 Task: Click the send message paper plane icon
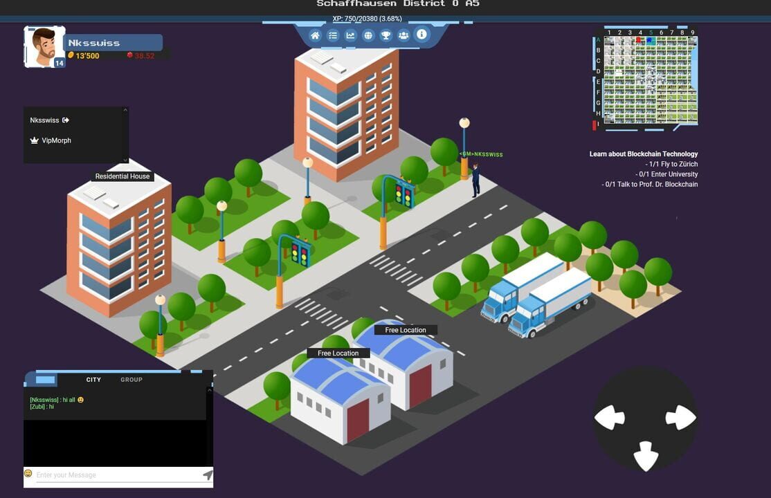(x=207, y=474)
